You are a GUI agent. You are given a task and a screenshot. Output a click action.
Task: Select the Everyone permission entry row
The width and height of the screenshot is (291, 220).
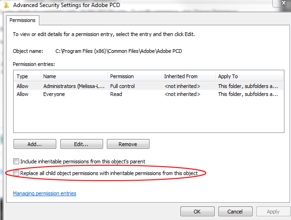point(149,94)
